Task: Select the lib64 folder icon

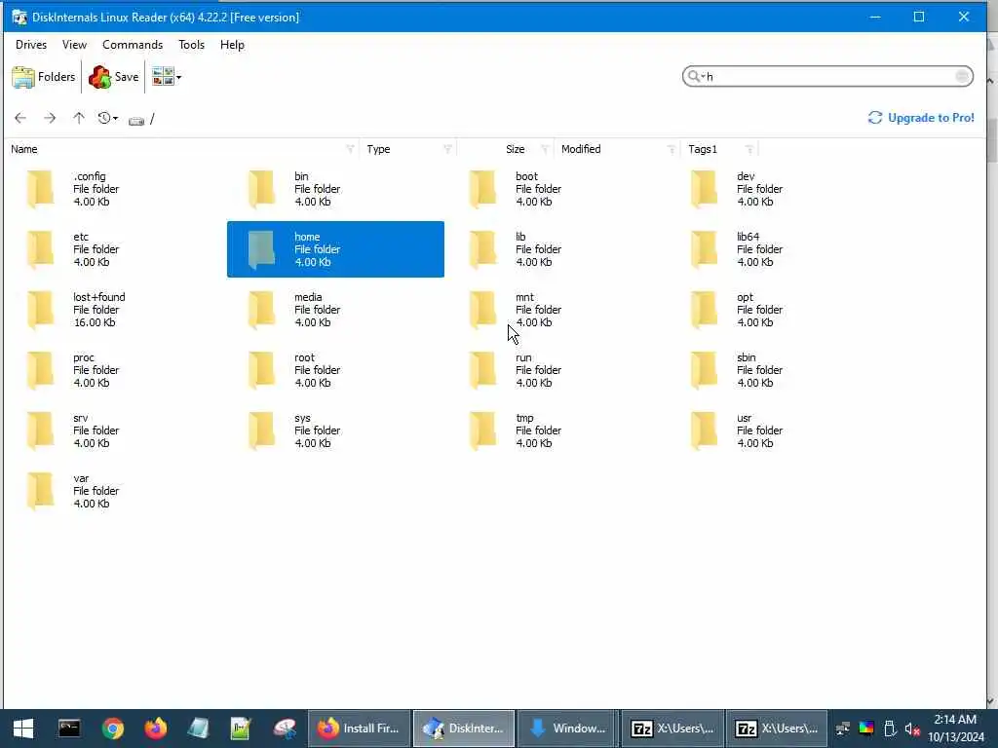Action: tap(705, 249)
